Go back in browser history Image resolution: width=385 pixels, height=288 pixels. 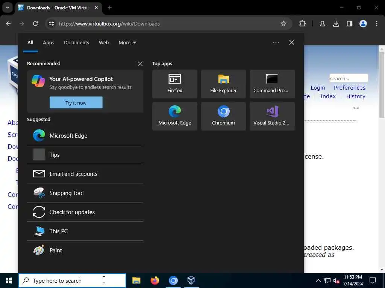point(8,24)
